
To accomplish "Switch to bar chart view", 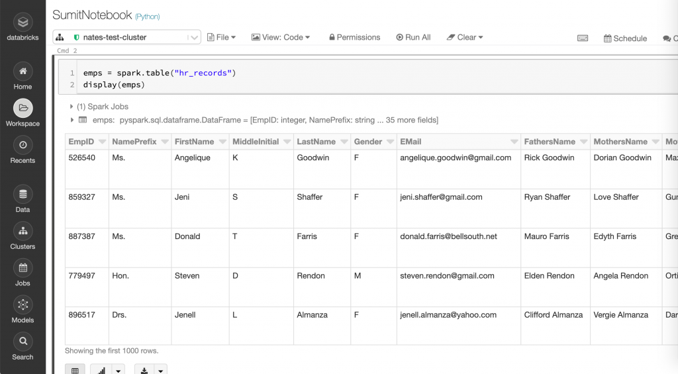I will 101,369.
